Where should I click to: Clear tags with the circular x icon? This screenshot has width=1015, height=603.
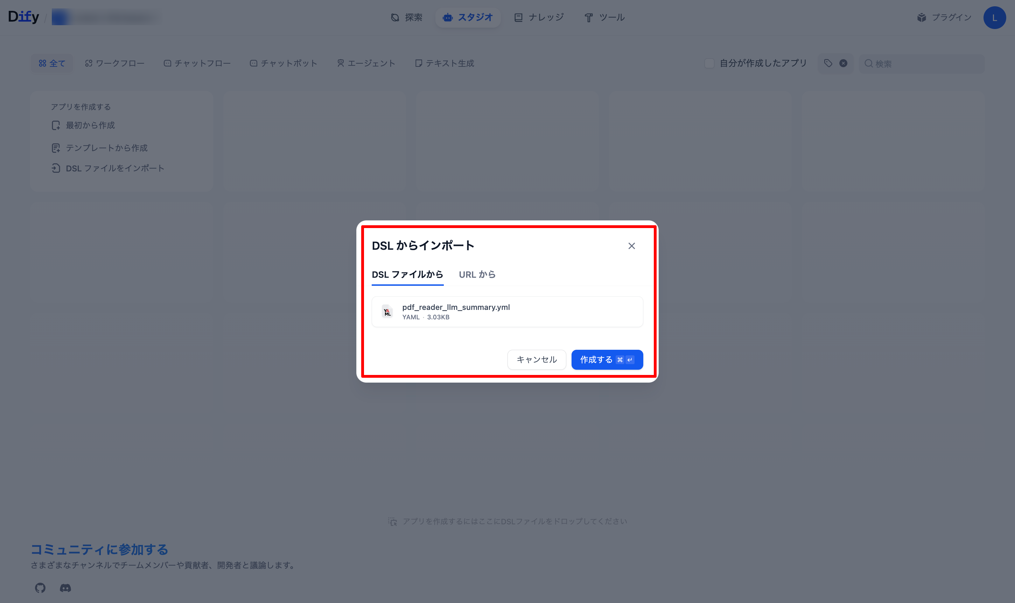[843, 63]
